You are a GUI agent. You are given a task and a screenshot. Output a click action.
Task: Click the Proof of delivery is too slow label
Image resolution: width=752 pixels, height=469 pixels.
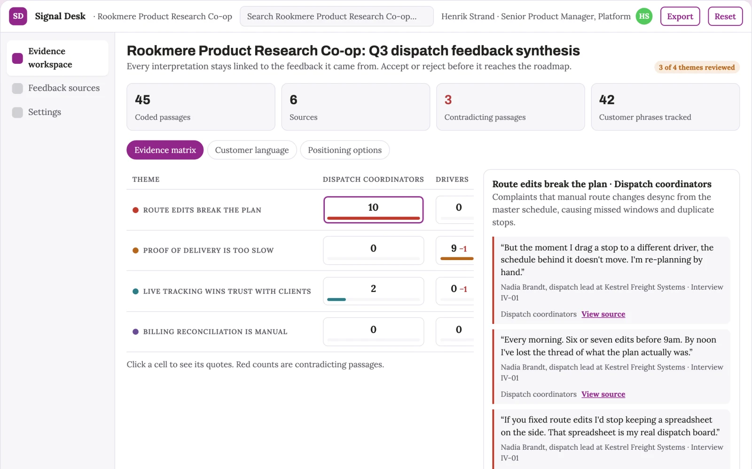pos(208,251)
